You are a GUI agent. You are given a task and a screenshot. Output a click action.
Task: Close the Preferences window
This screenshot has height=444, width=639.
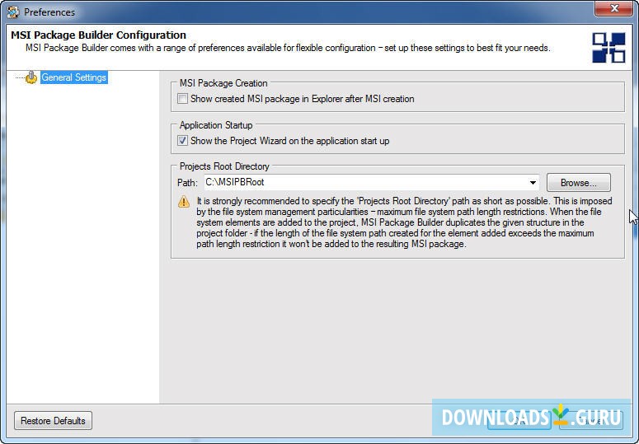tap(613, 8)
